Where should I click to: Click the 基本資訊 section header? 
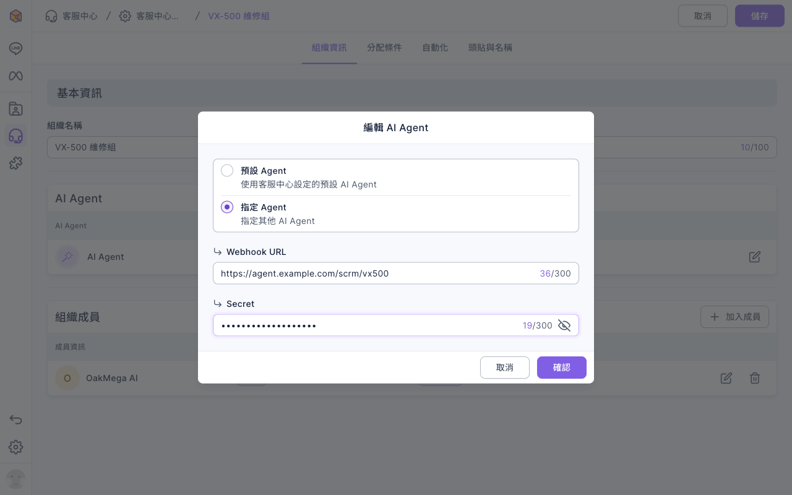[x=412, y=93]
